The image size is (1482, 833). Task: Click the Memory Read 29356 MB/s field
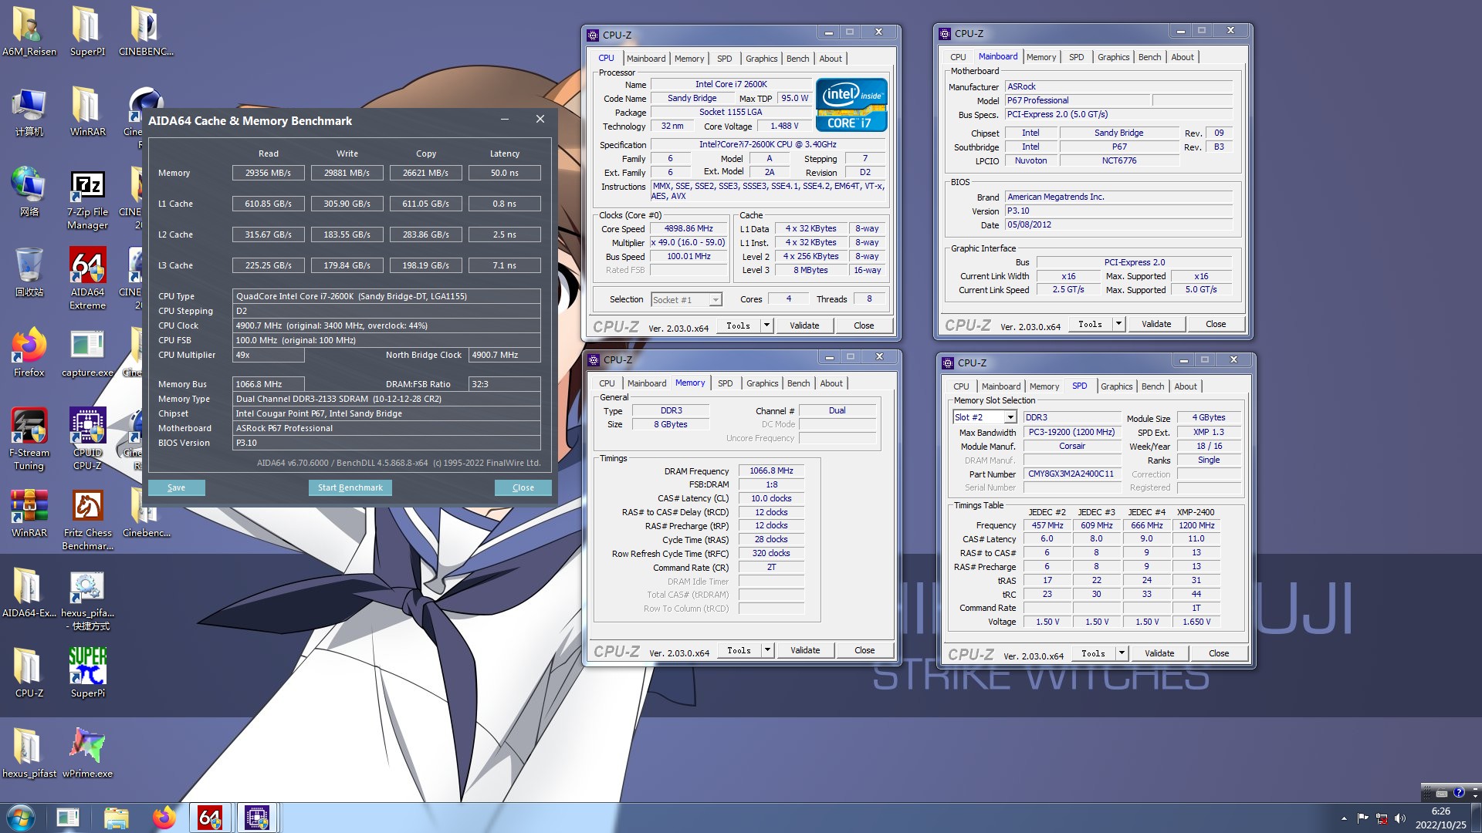pyautogui.click(x=269, y=173)
